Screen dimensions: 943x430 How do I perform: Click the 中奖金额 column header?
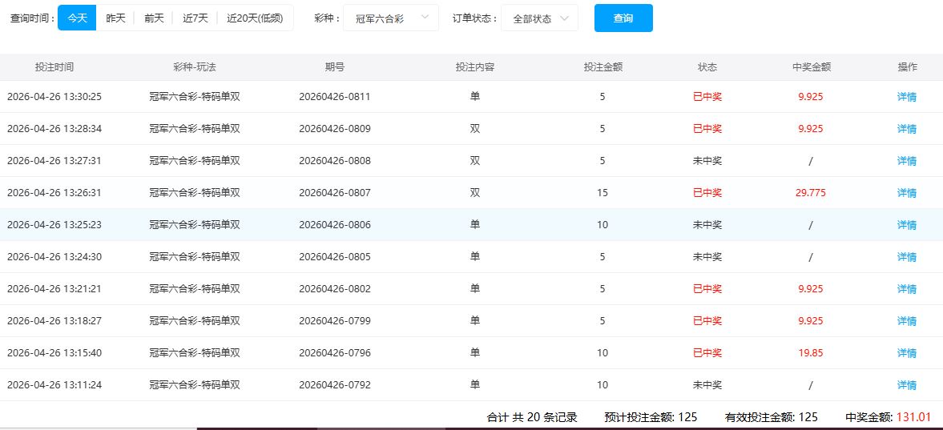[x=812, y=67]
